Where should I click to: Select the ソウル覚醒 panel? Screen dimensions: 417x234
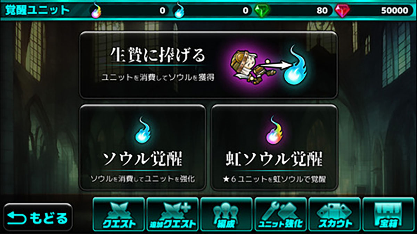(142, 147)
